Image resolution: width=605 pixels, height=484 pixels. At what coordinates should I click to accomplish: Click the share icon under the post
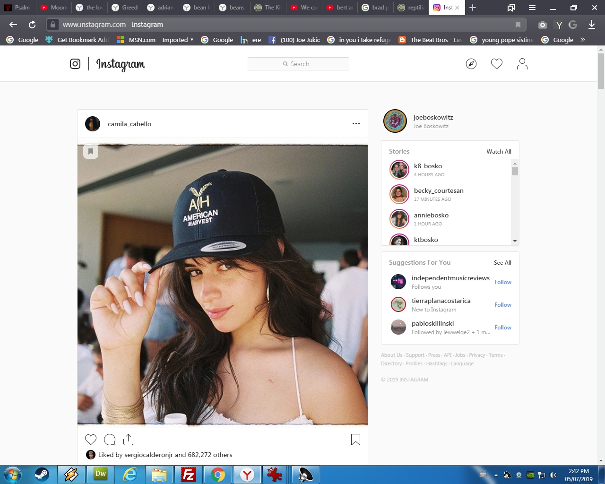[x=128, y=440]
